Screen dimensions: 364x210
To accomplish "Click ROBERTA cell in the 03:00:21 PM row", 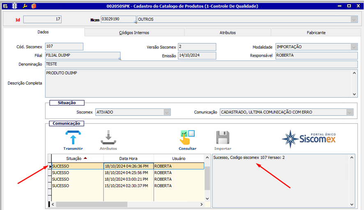I will [x=179, y=179].
